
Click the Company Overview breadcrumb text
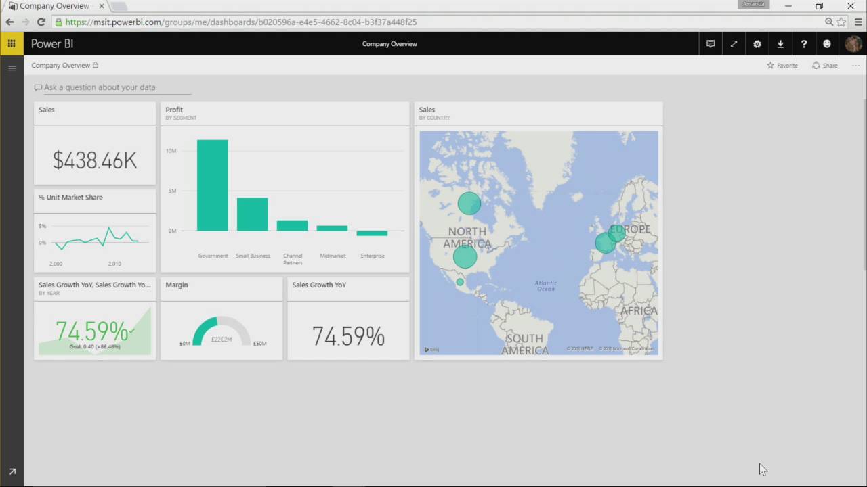click(60, 66)
